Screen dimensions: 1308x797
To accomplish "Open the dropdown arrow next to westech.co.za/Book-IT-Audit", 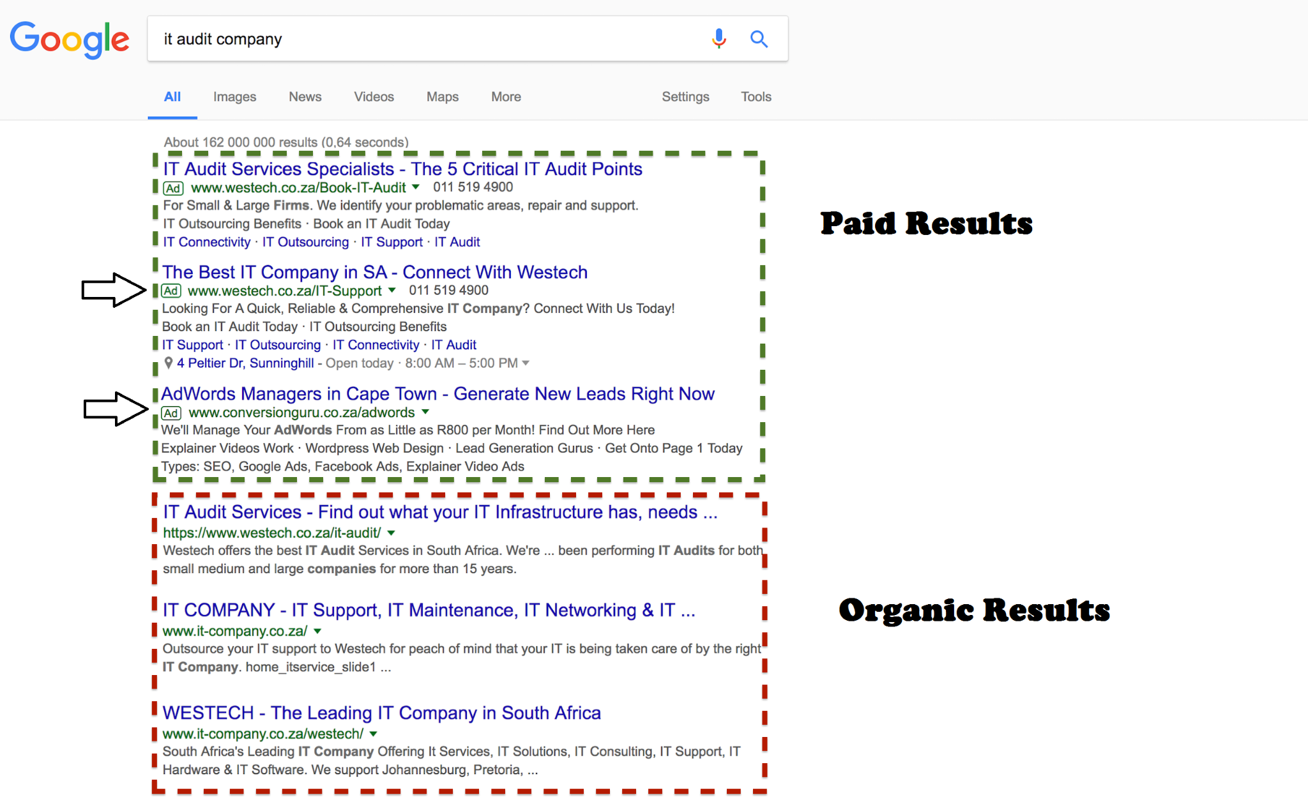I will 416,187.
